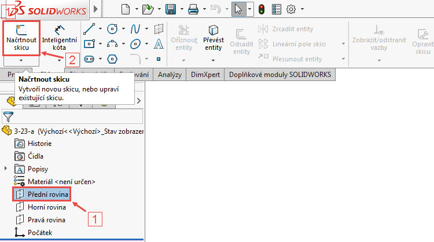Select Počátek origin item
Image resolution: width=434 pixels, height=242 pixels.
33,233
